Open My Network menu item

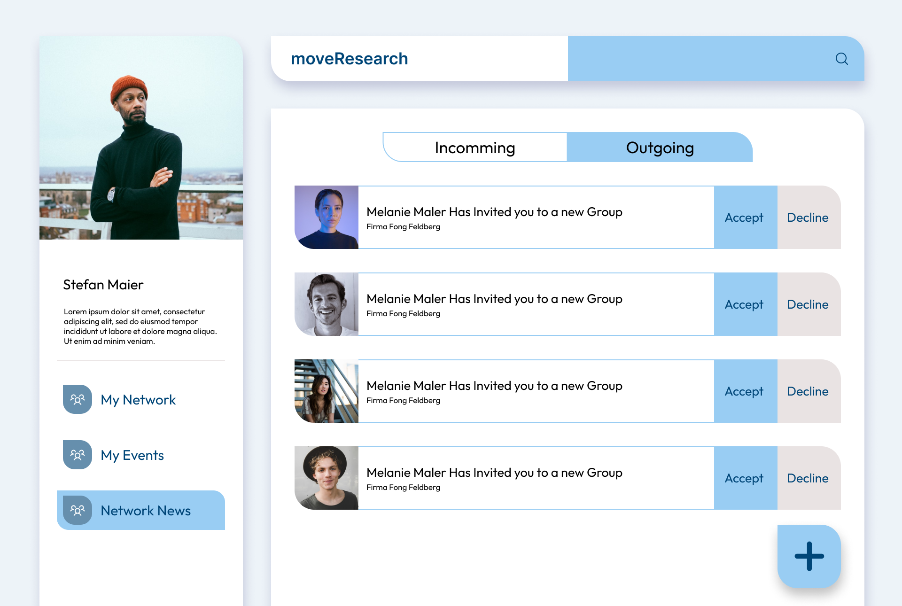(138, 400)
